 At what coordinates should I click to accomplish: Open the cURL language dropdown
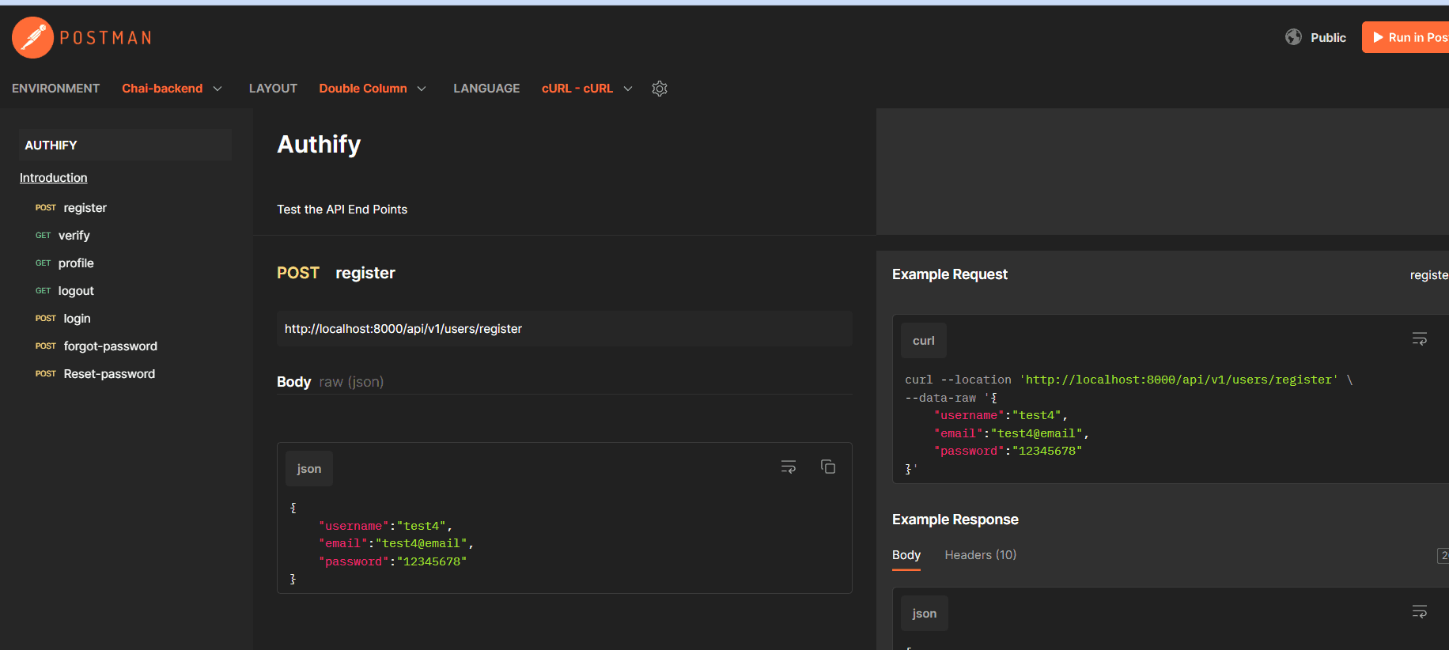(x=587, y=89)
